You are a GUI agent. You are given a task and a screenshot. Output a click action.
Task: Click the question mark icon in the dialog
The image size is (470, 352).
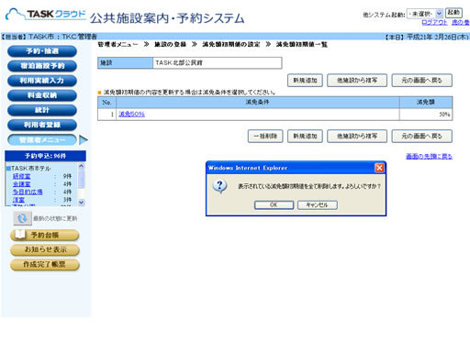(x=220, y=186)
